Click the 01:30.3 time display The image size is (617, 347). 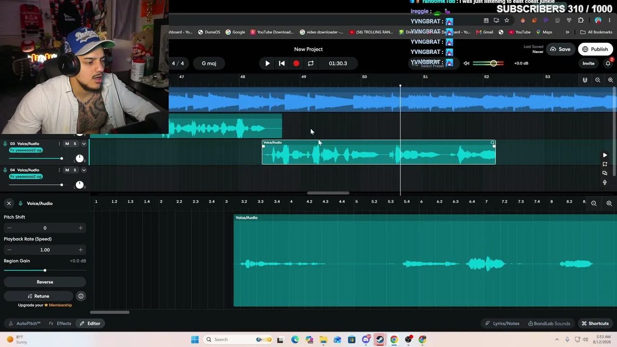(338, 63)
